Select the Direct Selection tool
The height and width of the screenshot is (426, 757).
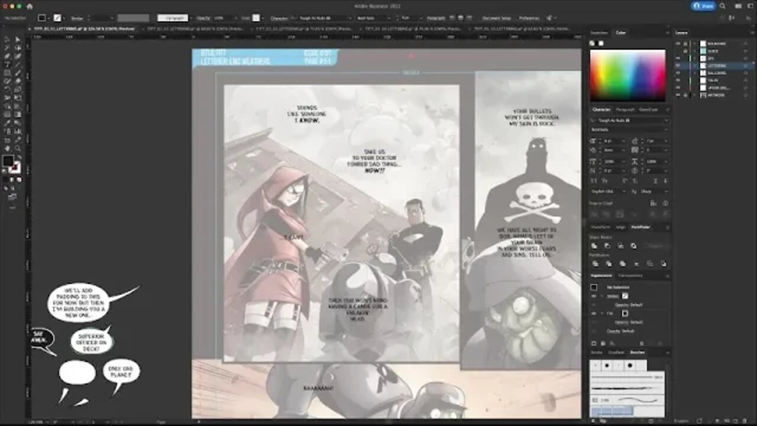[x=18, y=40]
